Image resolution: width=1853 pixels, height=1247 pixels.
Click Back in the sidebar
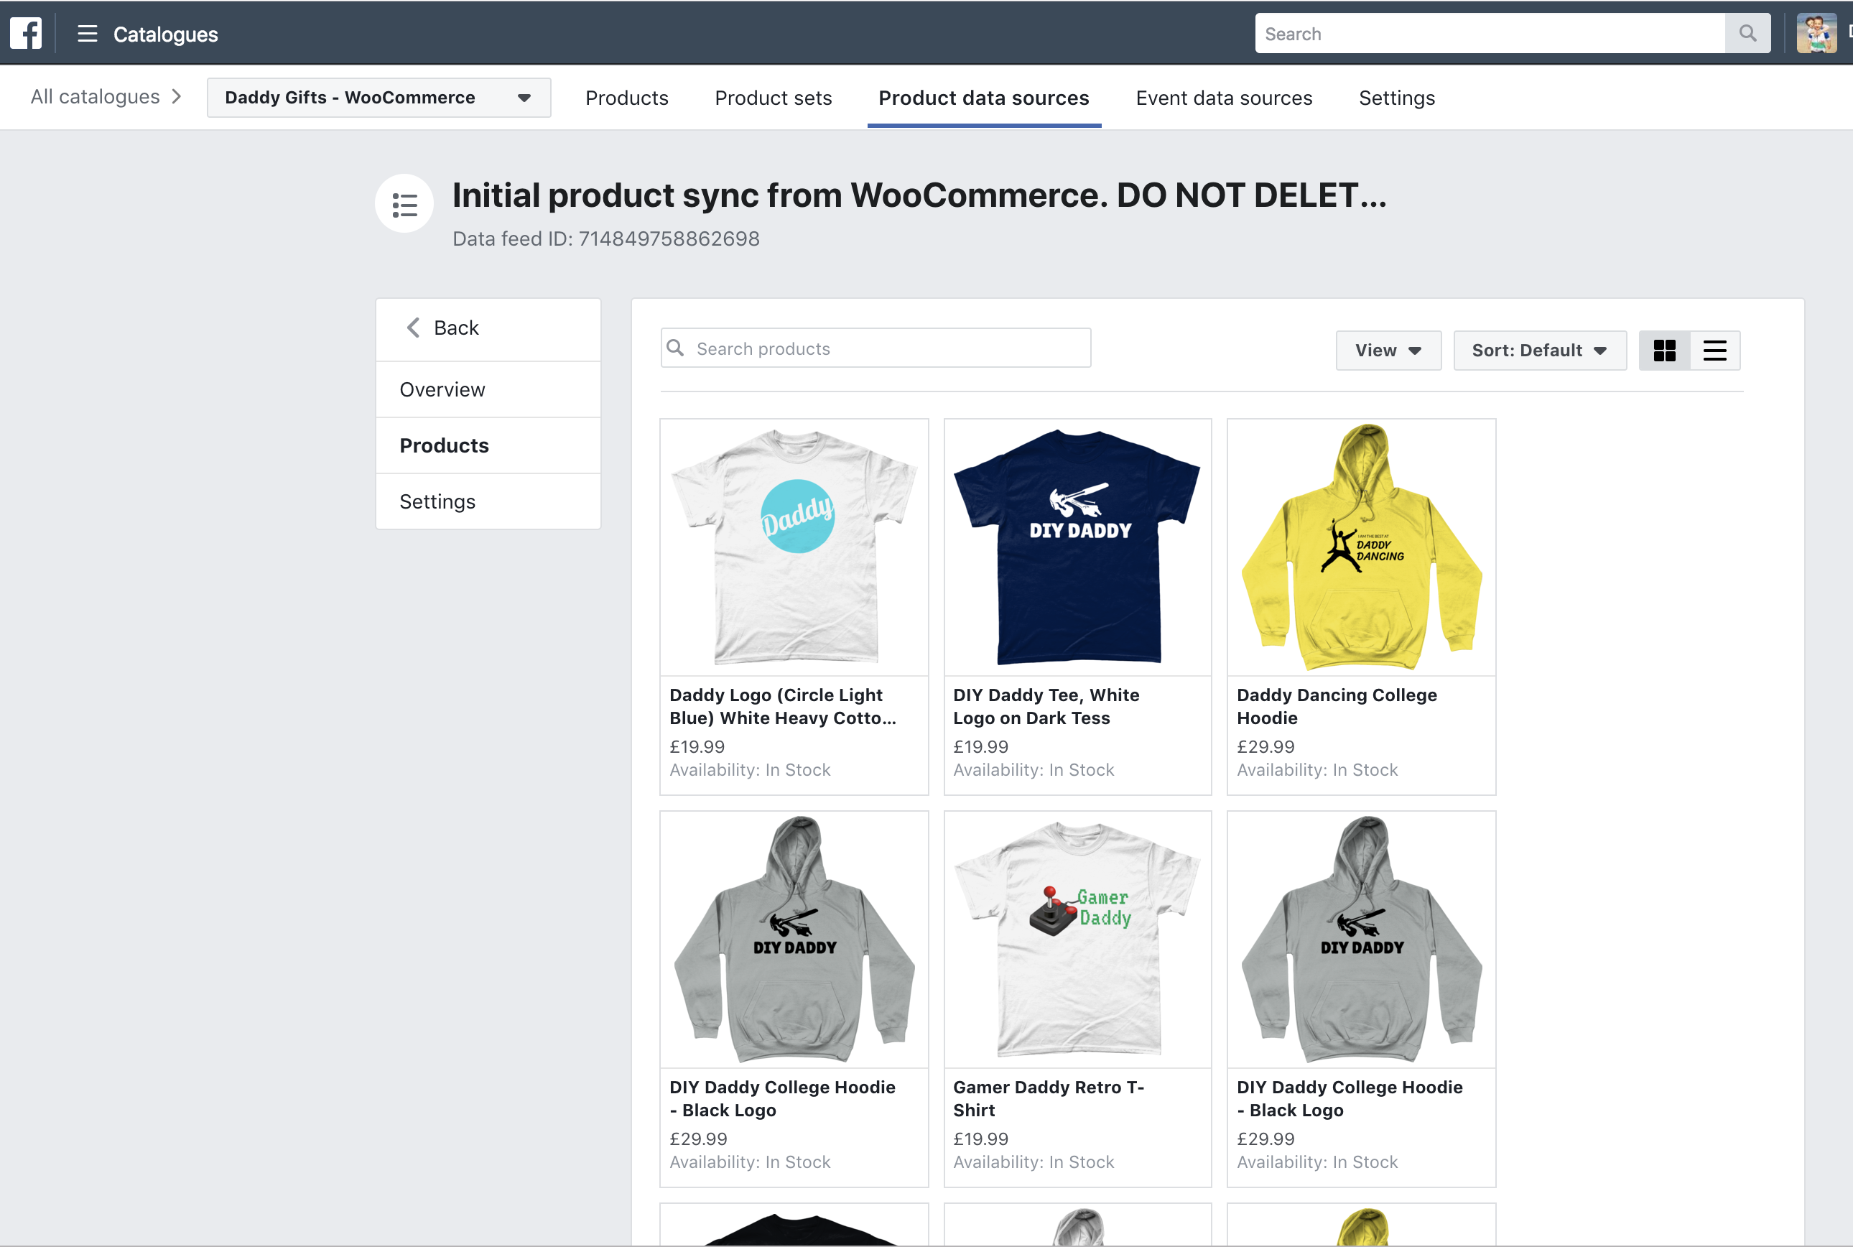pos(488,328)
